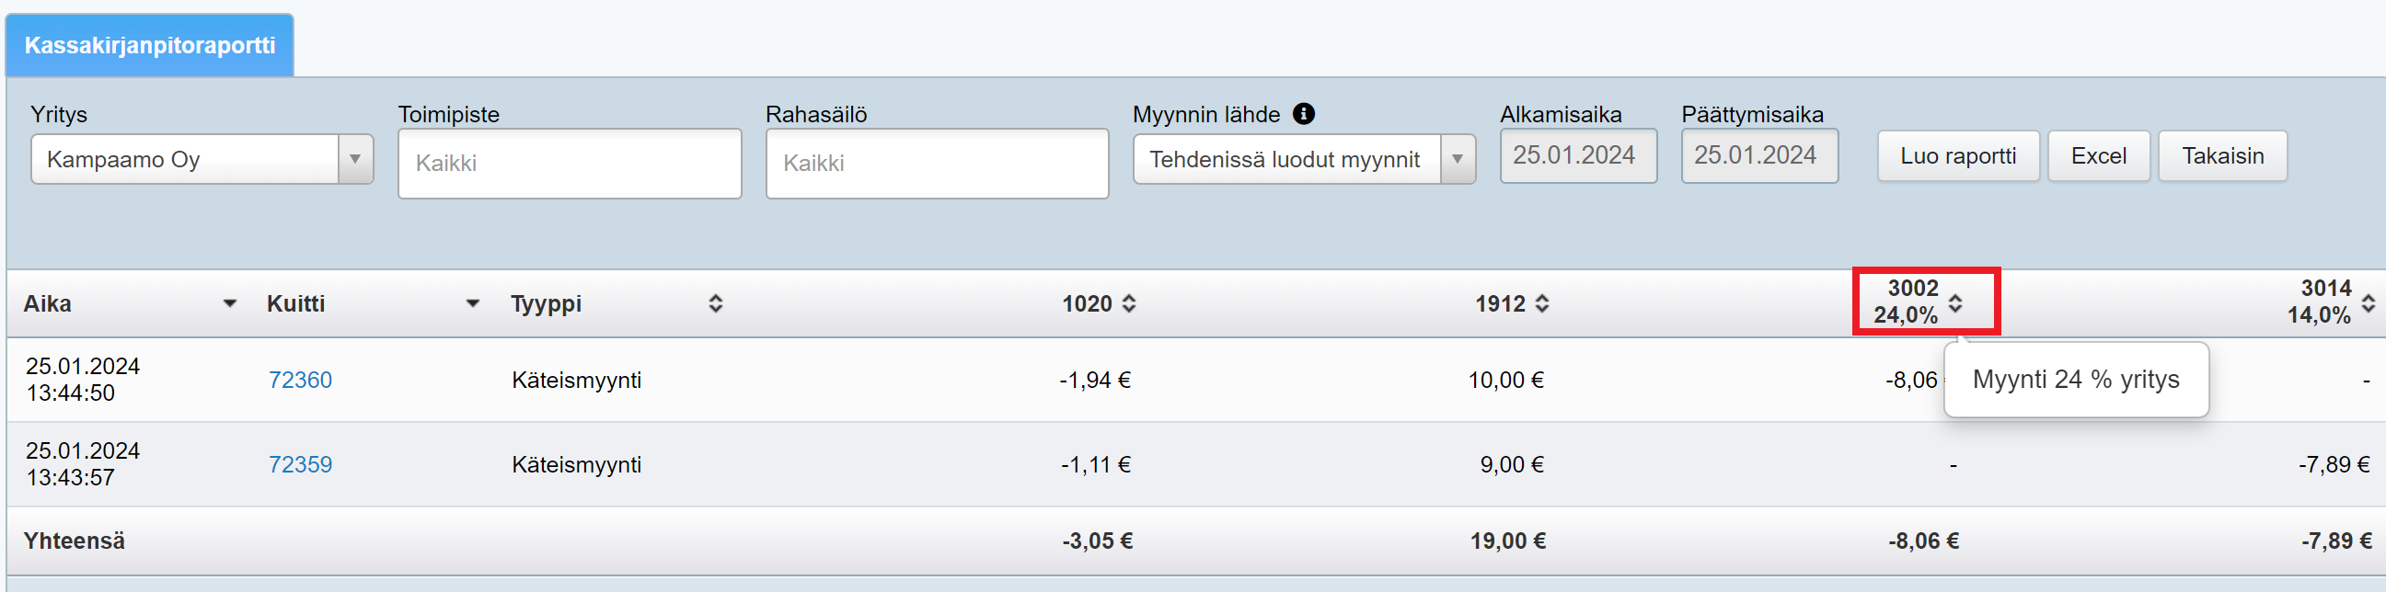Select the Kassakirjanpitoraportti tab
This screenshot has width=2386, height=592.
click(x=150, y=45)
